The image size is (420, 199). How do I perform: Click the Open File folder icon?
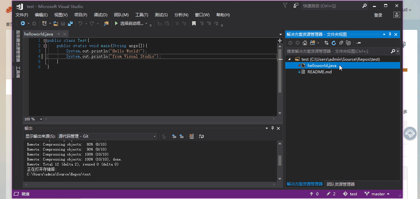point(56,24)
